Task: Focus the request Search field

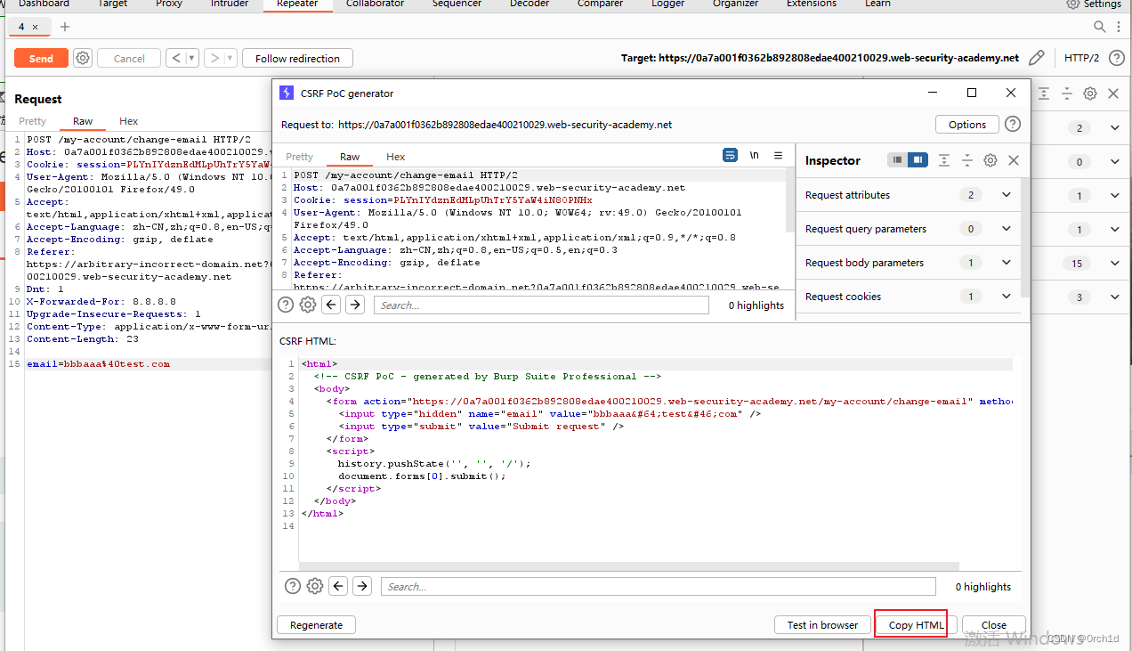Action: (541, 305)
